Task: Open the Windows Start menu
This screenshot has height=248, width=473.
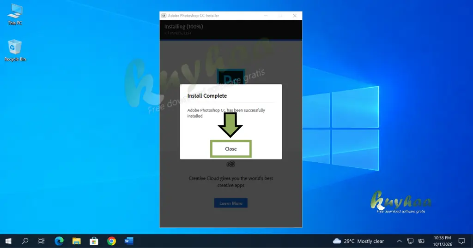Action: click(8, 241)
